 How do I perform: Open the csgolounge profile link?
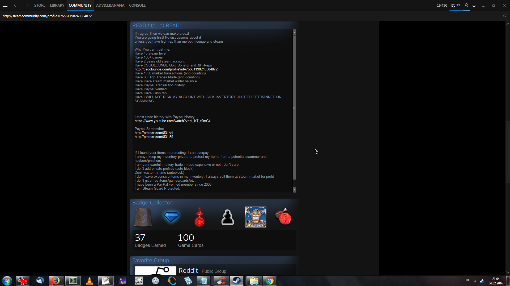(x=176, y=69)
